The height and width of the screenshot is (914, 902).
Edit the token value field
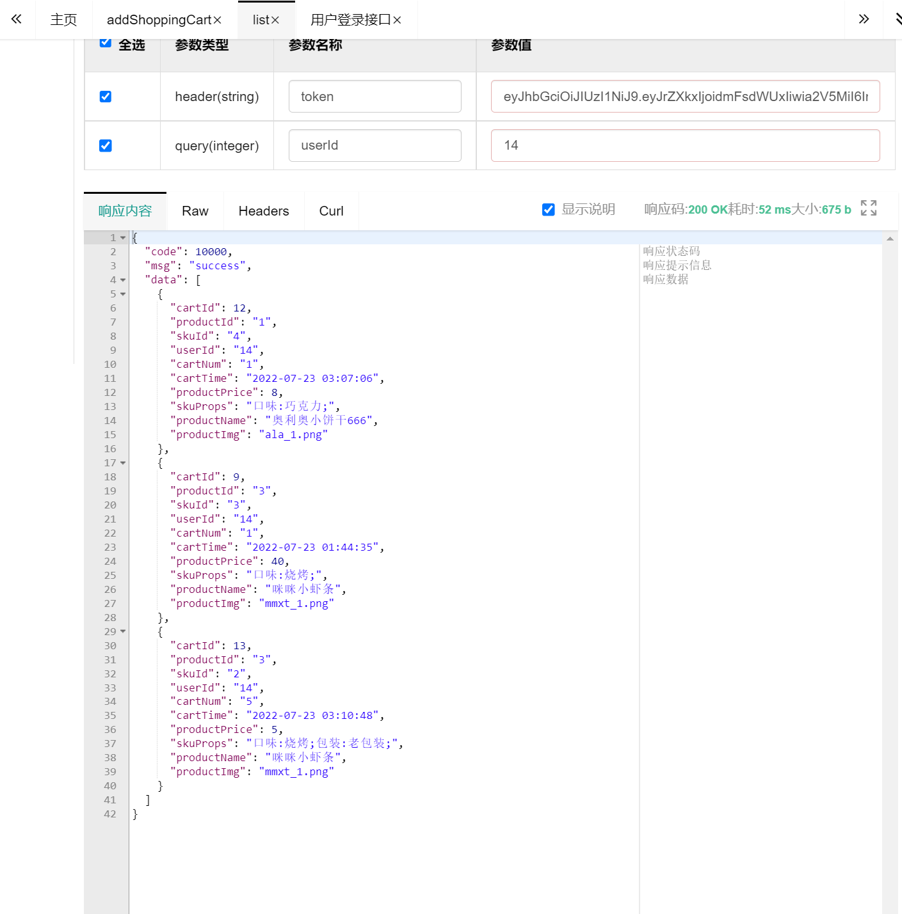[686, 97]
